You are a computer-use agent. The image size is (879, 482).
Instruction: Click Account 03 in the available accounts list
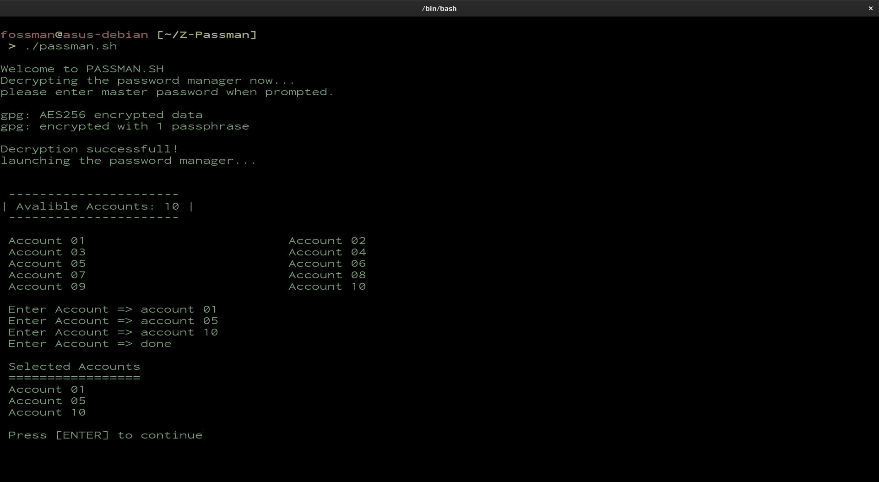click(x=47, y=252)
